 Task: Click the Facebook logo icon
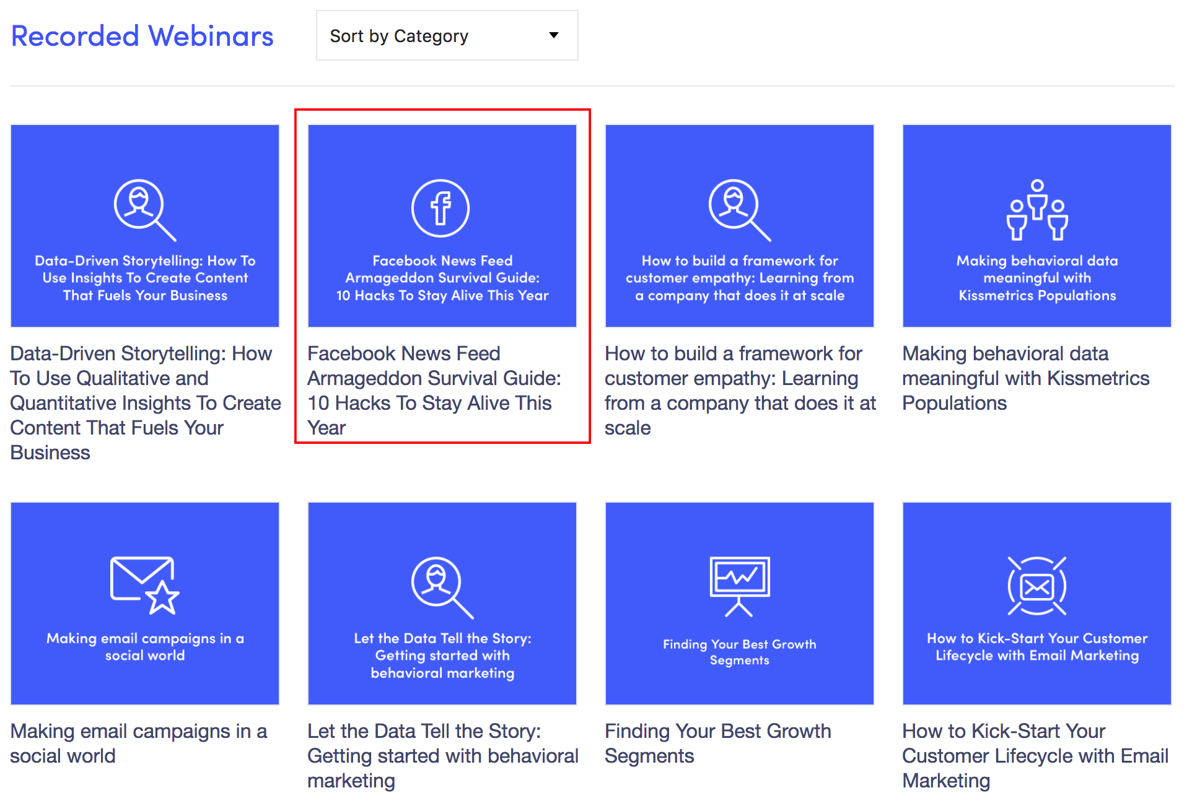pyautogui.click(x=440, y=208)
